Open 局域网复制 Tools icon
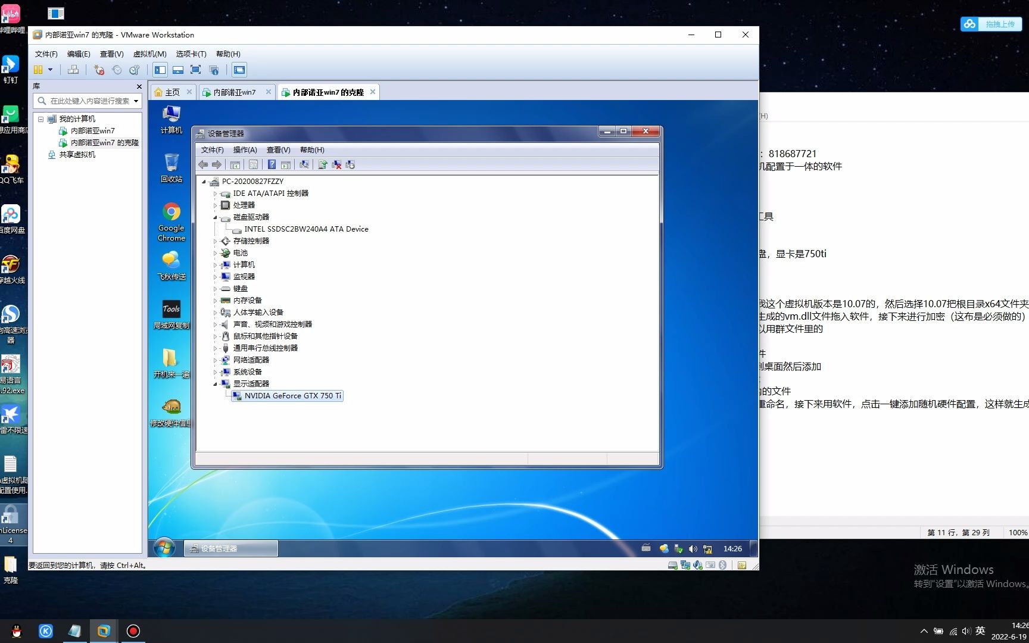Screen dimensions: 1029x643 (171, 314)
